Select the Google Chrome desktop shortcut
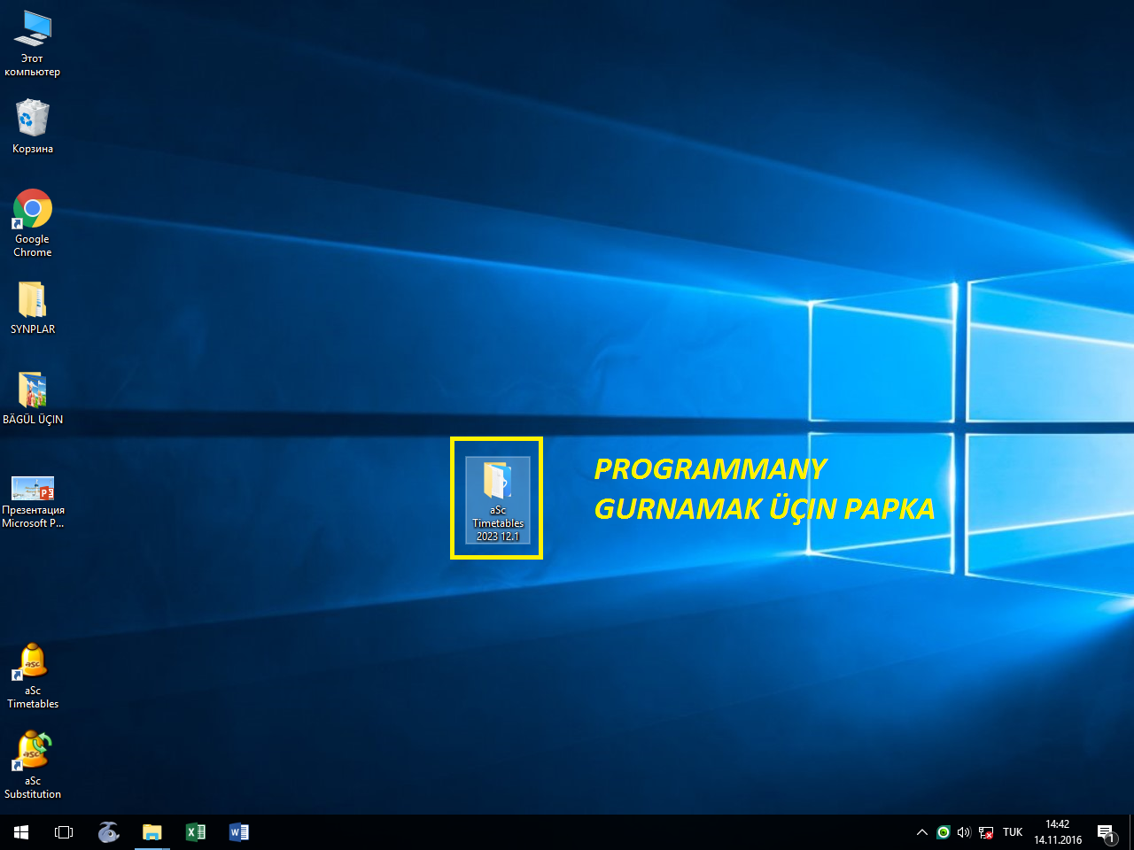Viewport: 1134px width, 850px height. coord(33,223)
